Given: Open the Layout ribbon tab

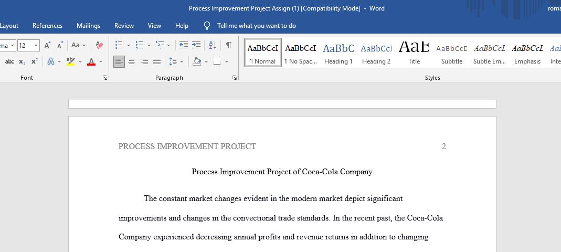Looking at the screenshot, I should [x=8, y=26].
